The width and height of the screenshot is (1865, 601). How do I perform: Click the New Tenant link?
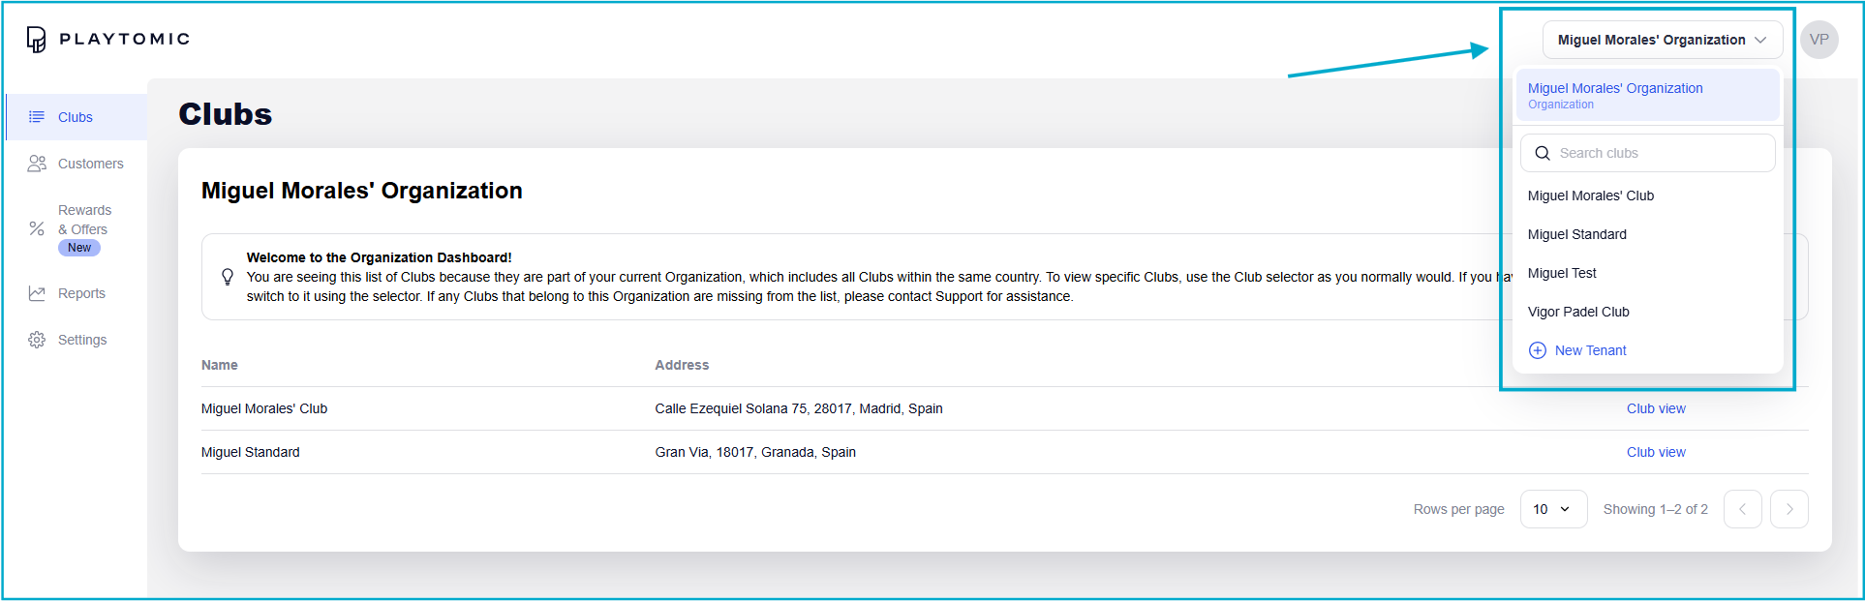coord(1590,350)
